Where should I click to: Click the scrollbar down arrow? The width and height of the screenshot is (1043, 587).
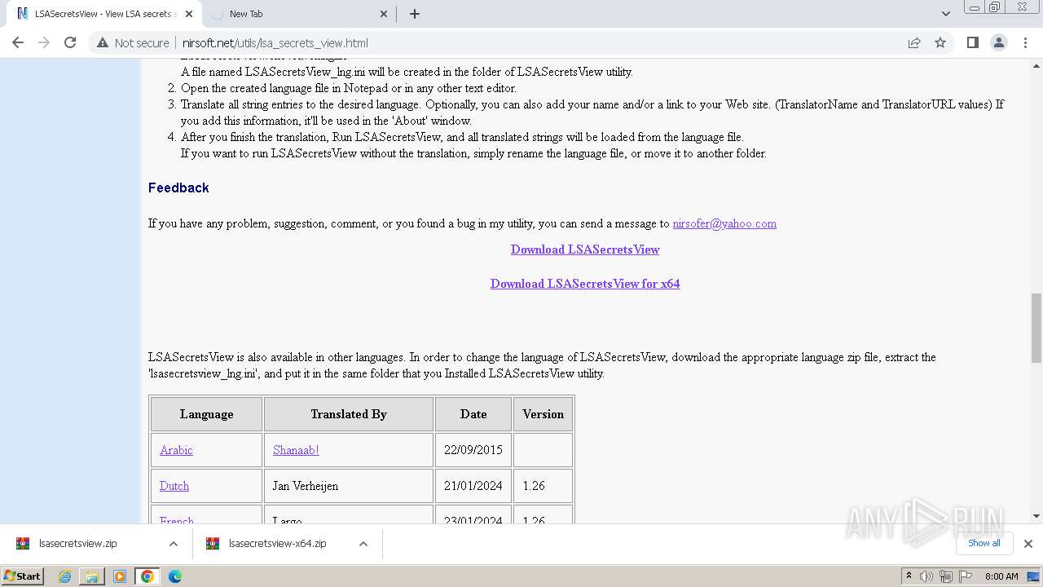(1036, 516)
